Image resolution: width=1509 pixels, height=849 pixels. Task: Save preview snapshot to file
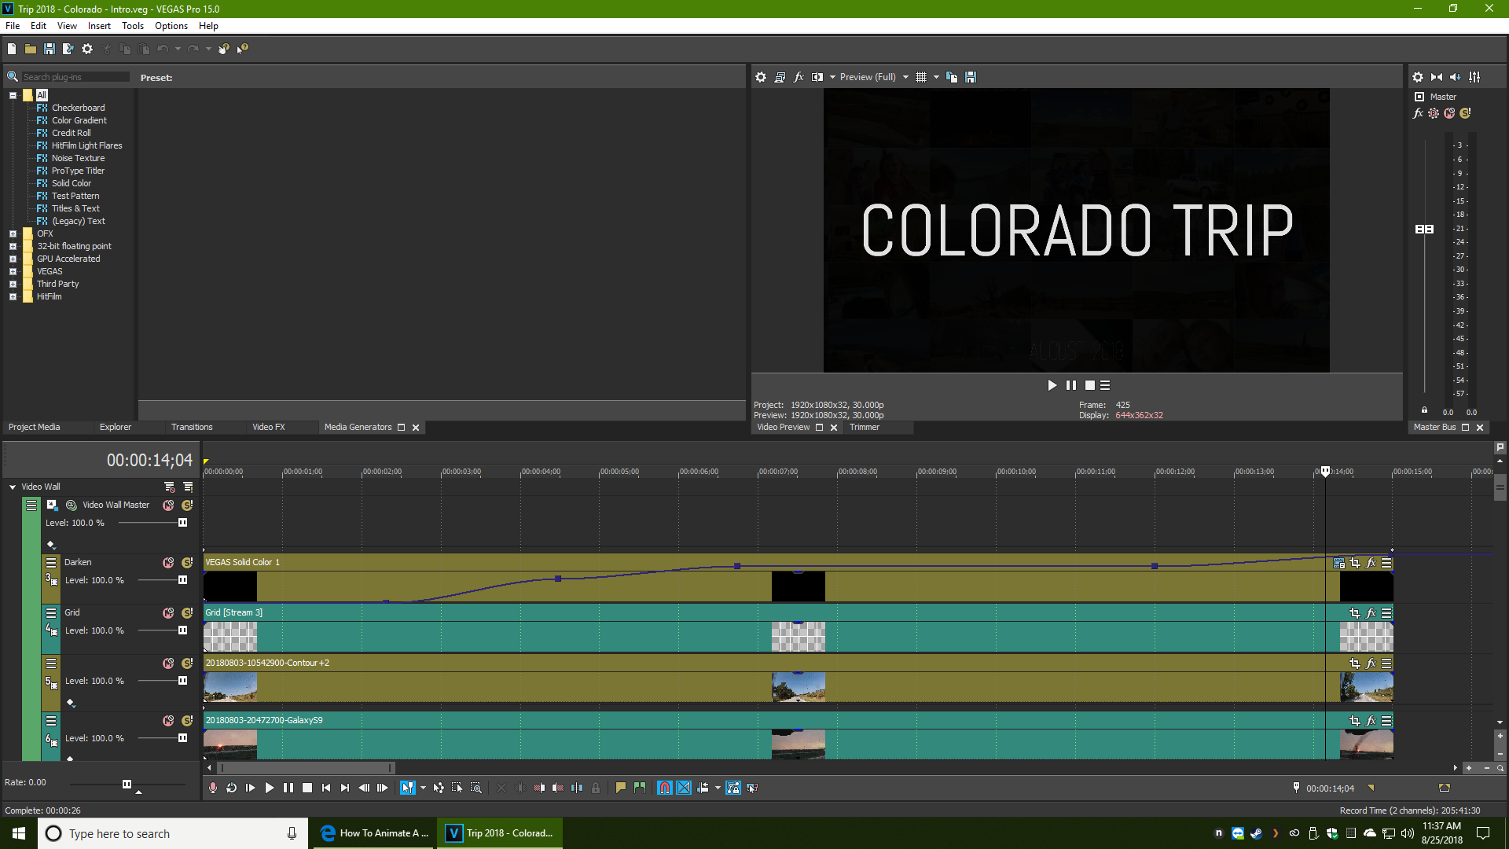(971, 77)
